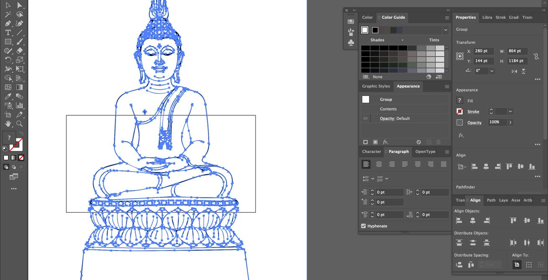This screenshot has width=548, height=280.
Task: Click the Flip Horizontal icon in Transform
Action: (514, 71)
